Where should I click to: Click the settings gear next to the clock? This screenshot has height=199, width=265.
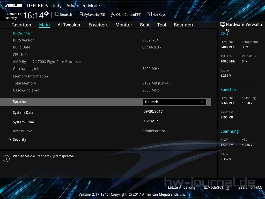click(x=46, y=13)
